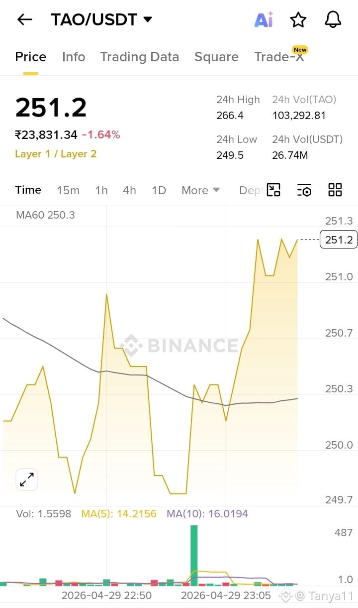Image resolution: width=358 pixels, height=608 pixels.
Task: Tap the back arrow icon
Action: (x=24, y=19)
